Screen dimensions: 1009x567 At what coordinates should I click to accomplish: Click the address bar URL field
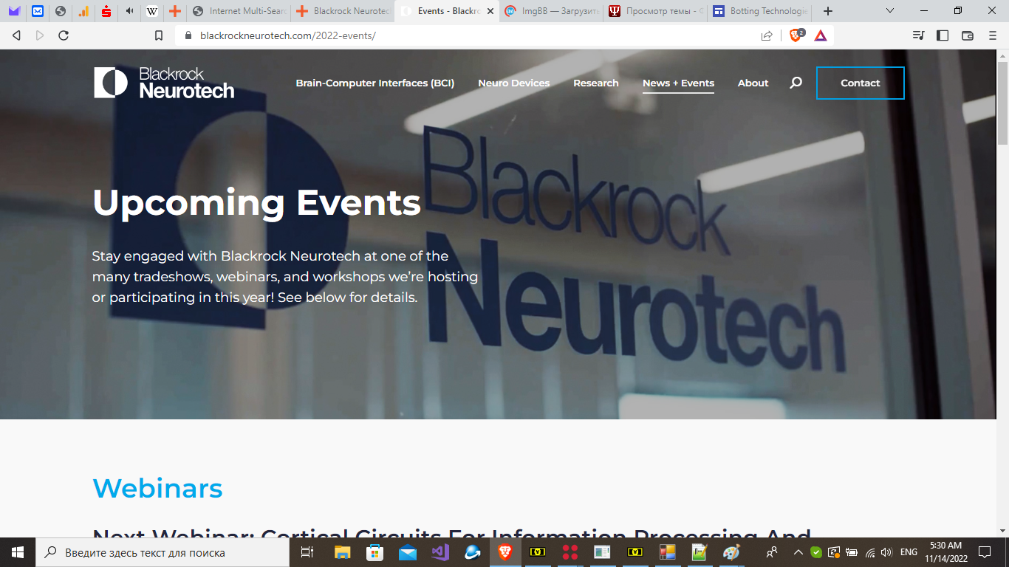(x=473, y=35)
